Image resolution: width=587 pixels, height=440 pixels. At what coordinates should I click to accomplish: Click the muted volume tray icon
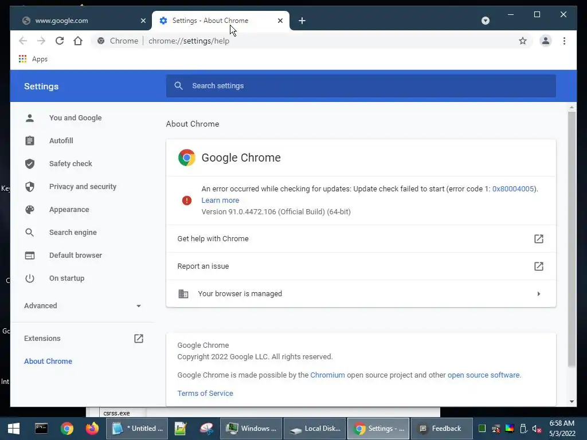[537, 429]
